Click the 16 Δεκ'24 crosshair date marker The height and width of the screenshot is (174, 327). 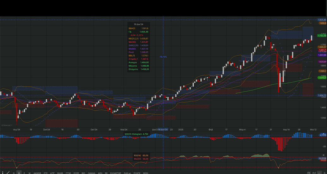click(163, 130)
